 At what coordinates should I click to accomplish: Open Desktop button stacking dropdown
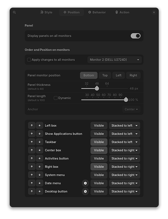click(125, 191)
